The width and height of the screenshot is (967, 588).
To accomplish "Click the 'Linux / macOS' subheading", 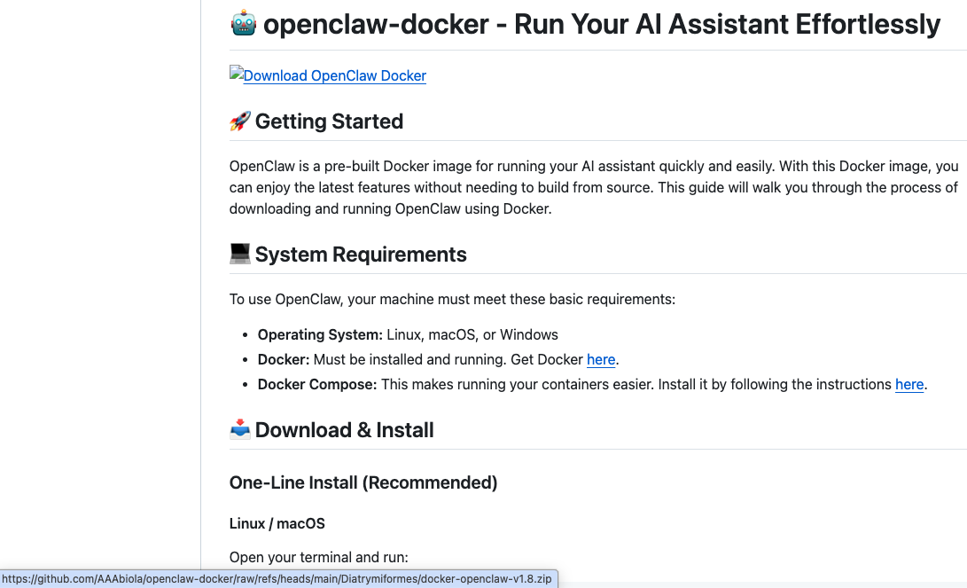I will [x=277, y=524].
